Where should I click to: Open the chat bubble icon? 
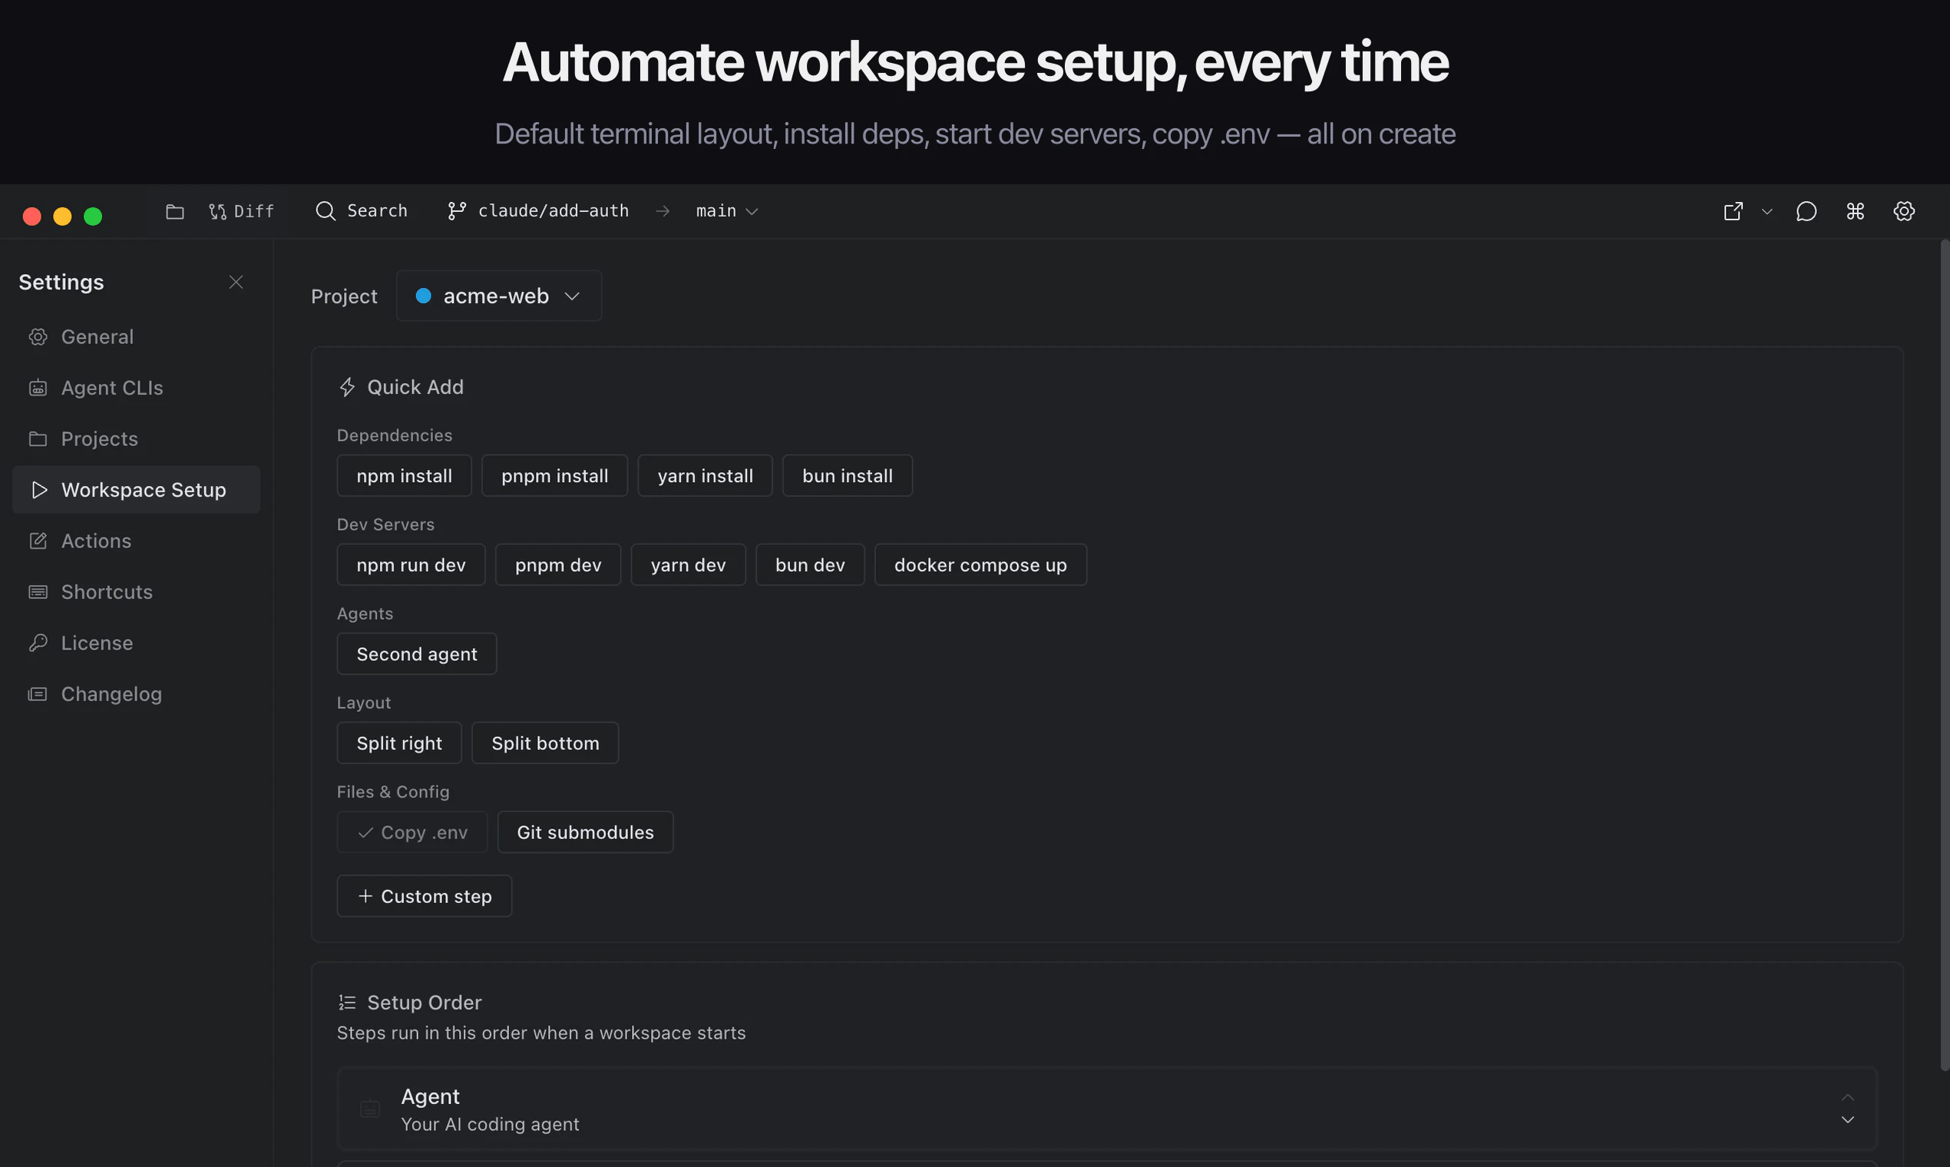pyautogui.click(x=1806, y=212)
